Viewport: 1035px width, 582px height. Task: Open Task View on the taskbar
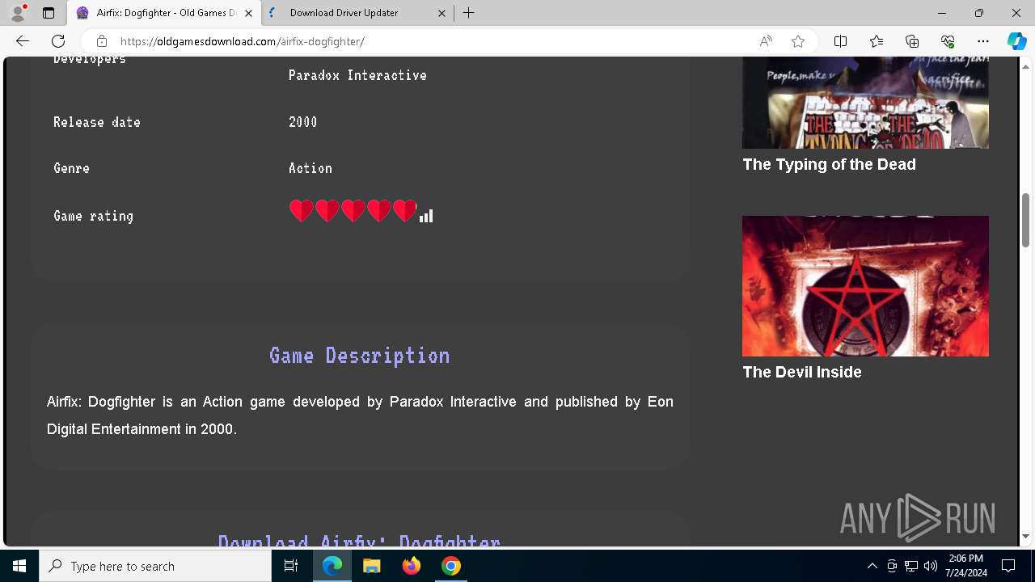tap(291, 566)
